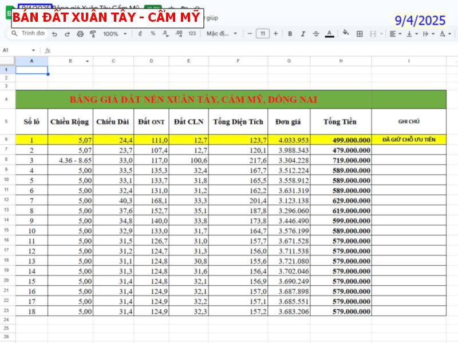The width and height of the screenshot is (458, 343).
Task: Click the 'Đất ONT' header cell
Action: (x=151, y=122)
